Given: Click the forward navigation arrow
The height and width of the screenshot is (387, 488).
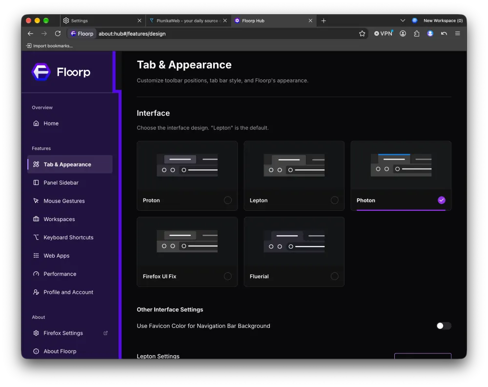Looking at the screenshot, I should click(x=44, y=34).
